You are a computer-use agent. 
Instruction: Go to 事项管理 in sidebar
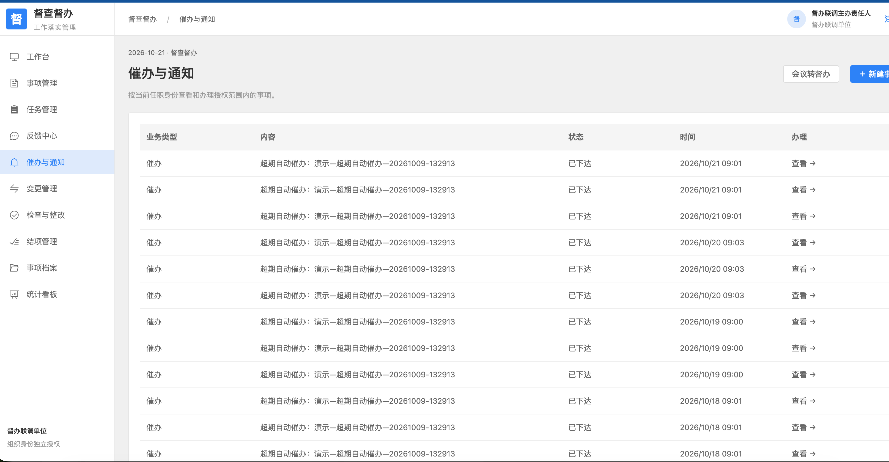coord(57,83)
